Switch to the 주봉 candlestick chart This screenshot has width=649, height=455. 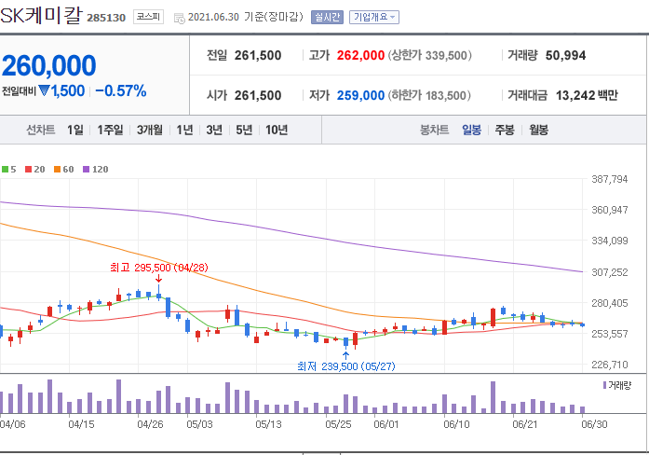pyautogui.click(x=505, y=131)
